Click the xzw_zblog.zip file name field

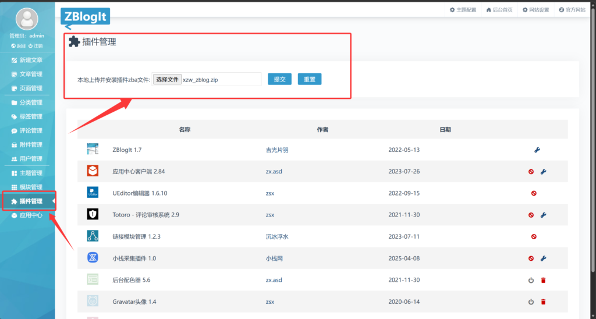tap(207, 80)
